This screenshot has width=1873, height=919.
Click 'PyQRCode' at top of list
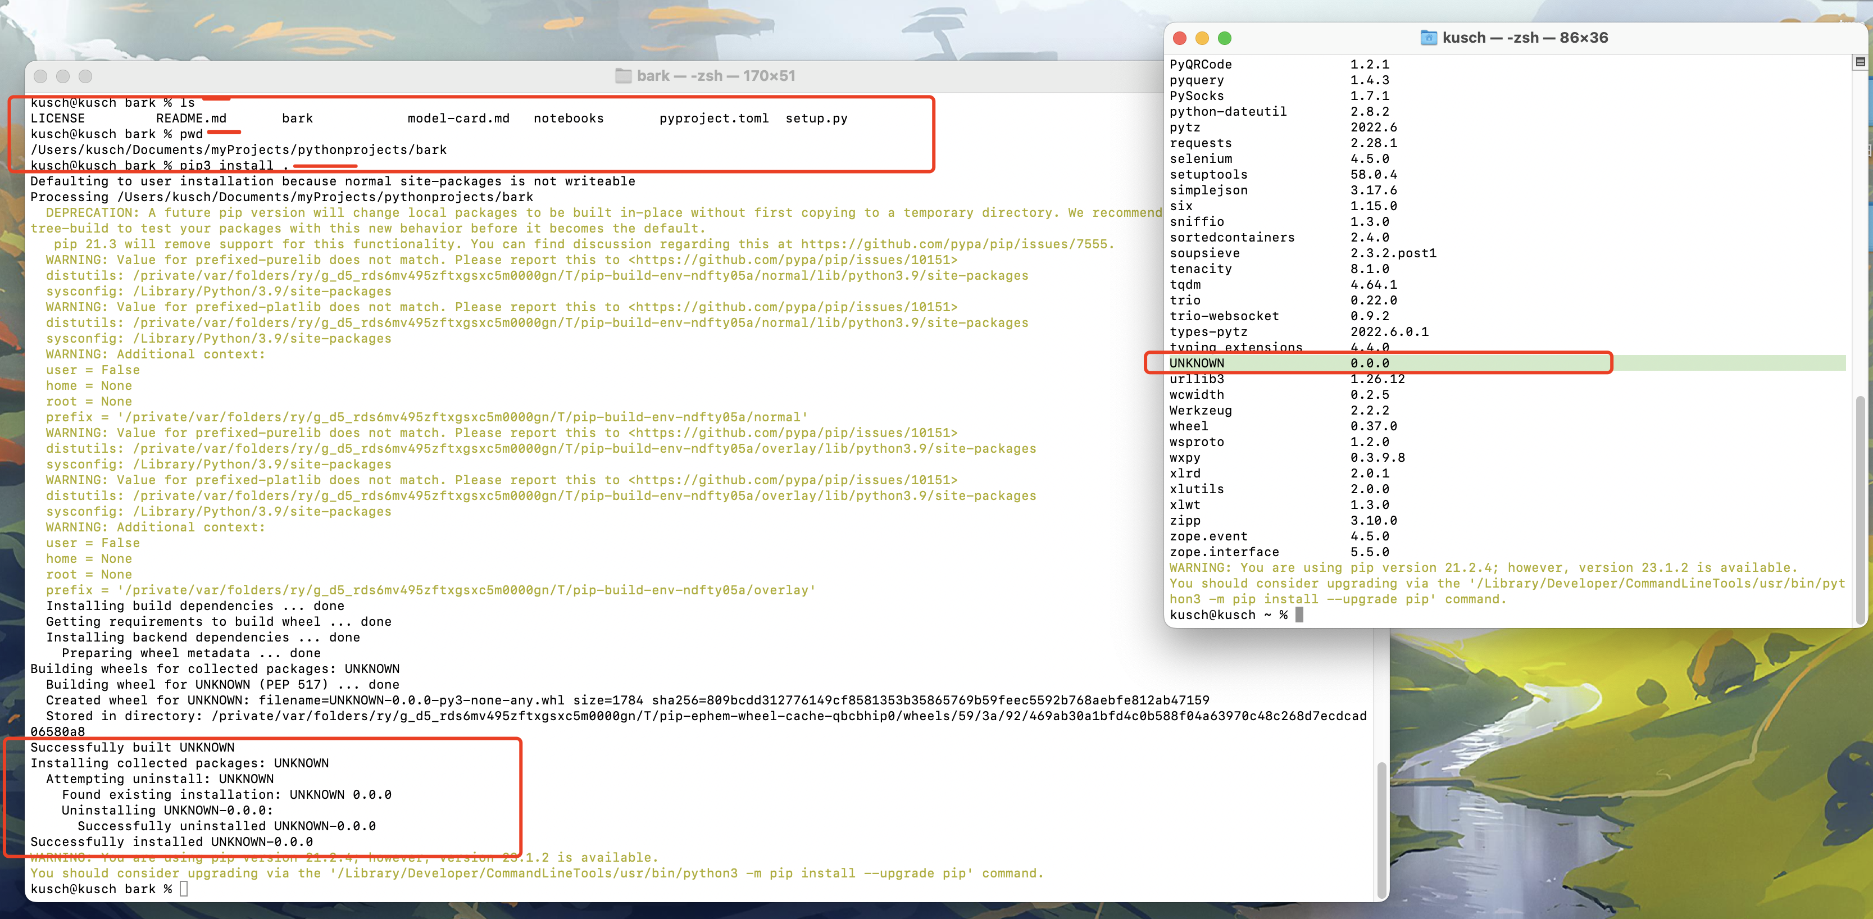pyautogui.click(x=1201, y=64)
